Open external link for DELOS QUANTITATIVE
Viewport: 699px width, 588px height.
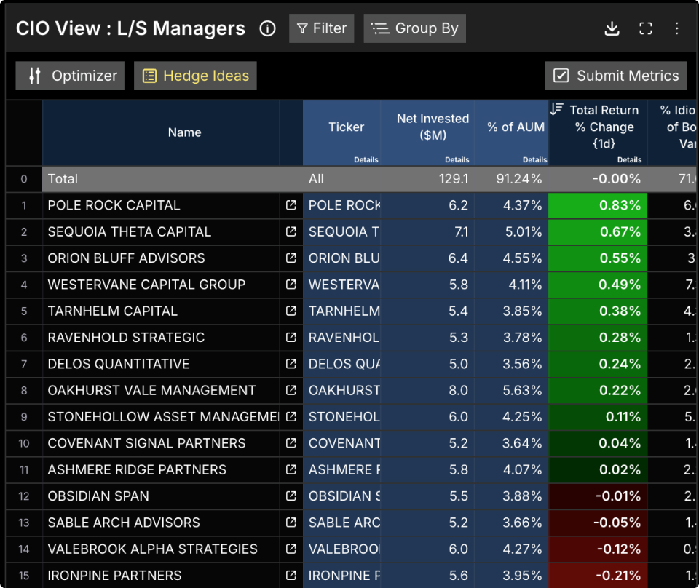(x=291, y=363)
